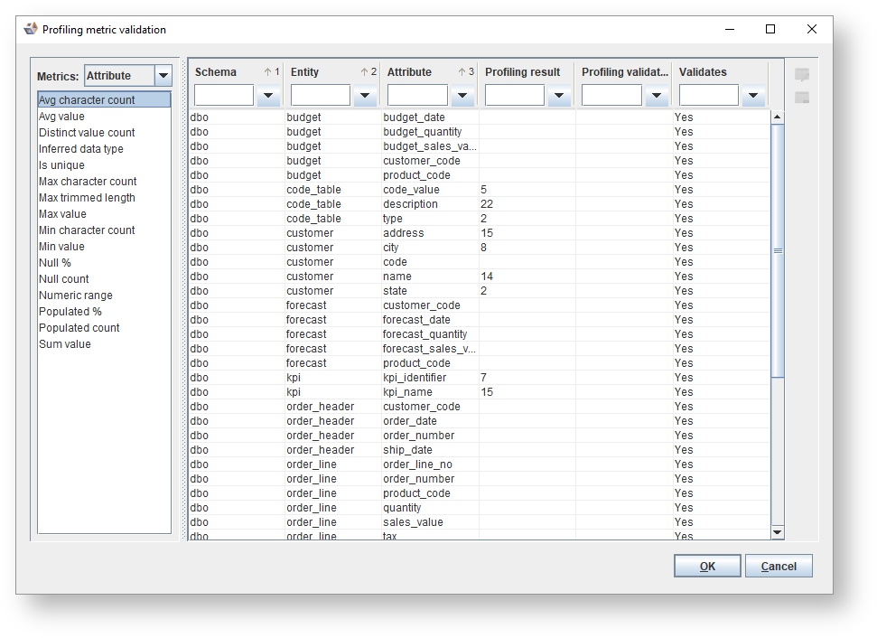Open the Profiling validation filter dropdown
The width and height of the screenshot is (877, 638).
[x=656, y=95]
